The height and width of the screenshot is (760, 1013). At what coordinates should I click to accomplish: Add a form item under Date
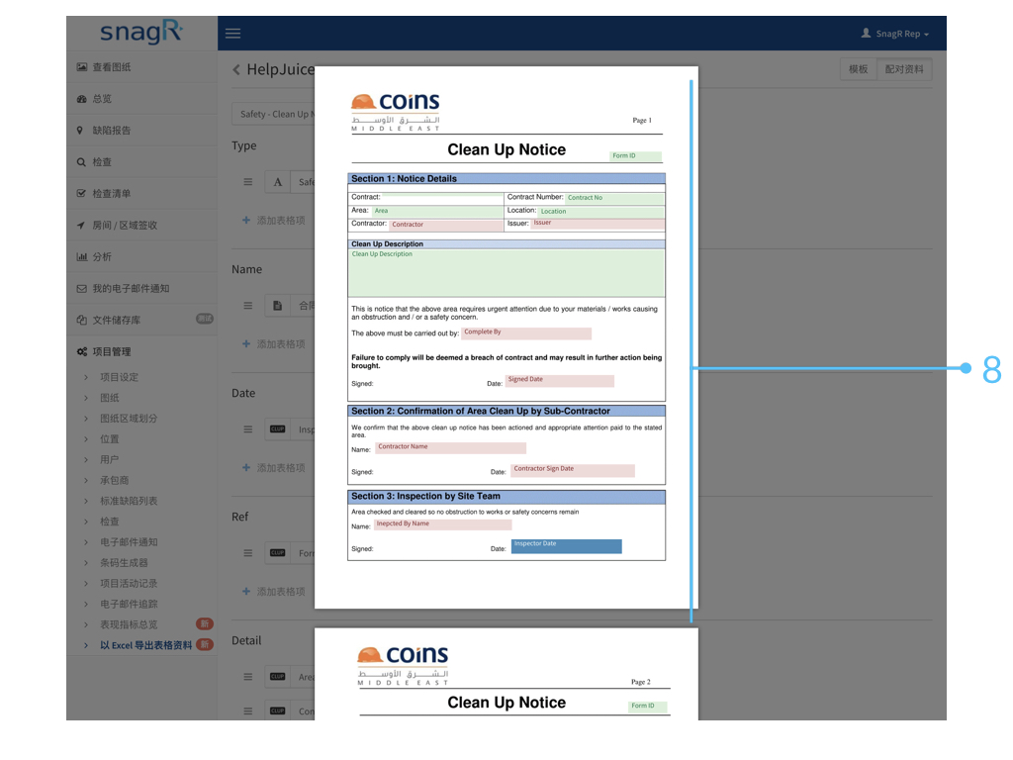(274, 468)
